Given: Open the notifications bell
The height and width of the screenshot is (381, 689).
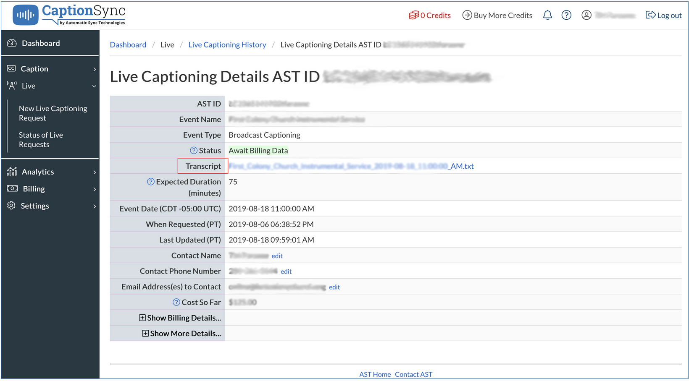Looking at the screenshot, I should point(547,16).
